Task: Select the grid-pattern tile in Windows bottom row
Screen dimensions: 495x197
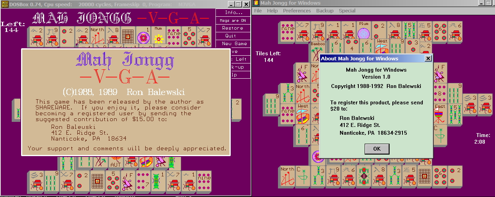Action: click(425, 176)
